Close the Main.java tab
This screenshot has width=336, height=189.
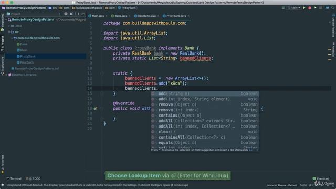(x=106, y=16)
